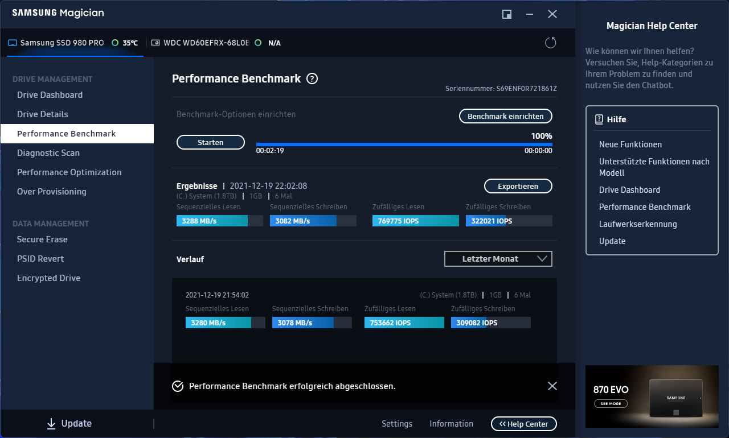This screenshot has width=729, height=438.
Task: Open the Update help link
Action: click(612, 241)
